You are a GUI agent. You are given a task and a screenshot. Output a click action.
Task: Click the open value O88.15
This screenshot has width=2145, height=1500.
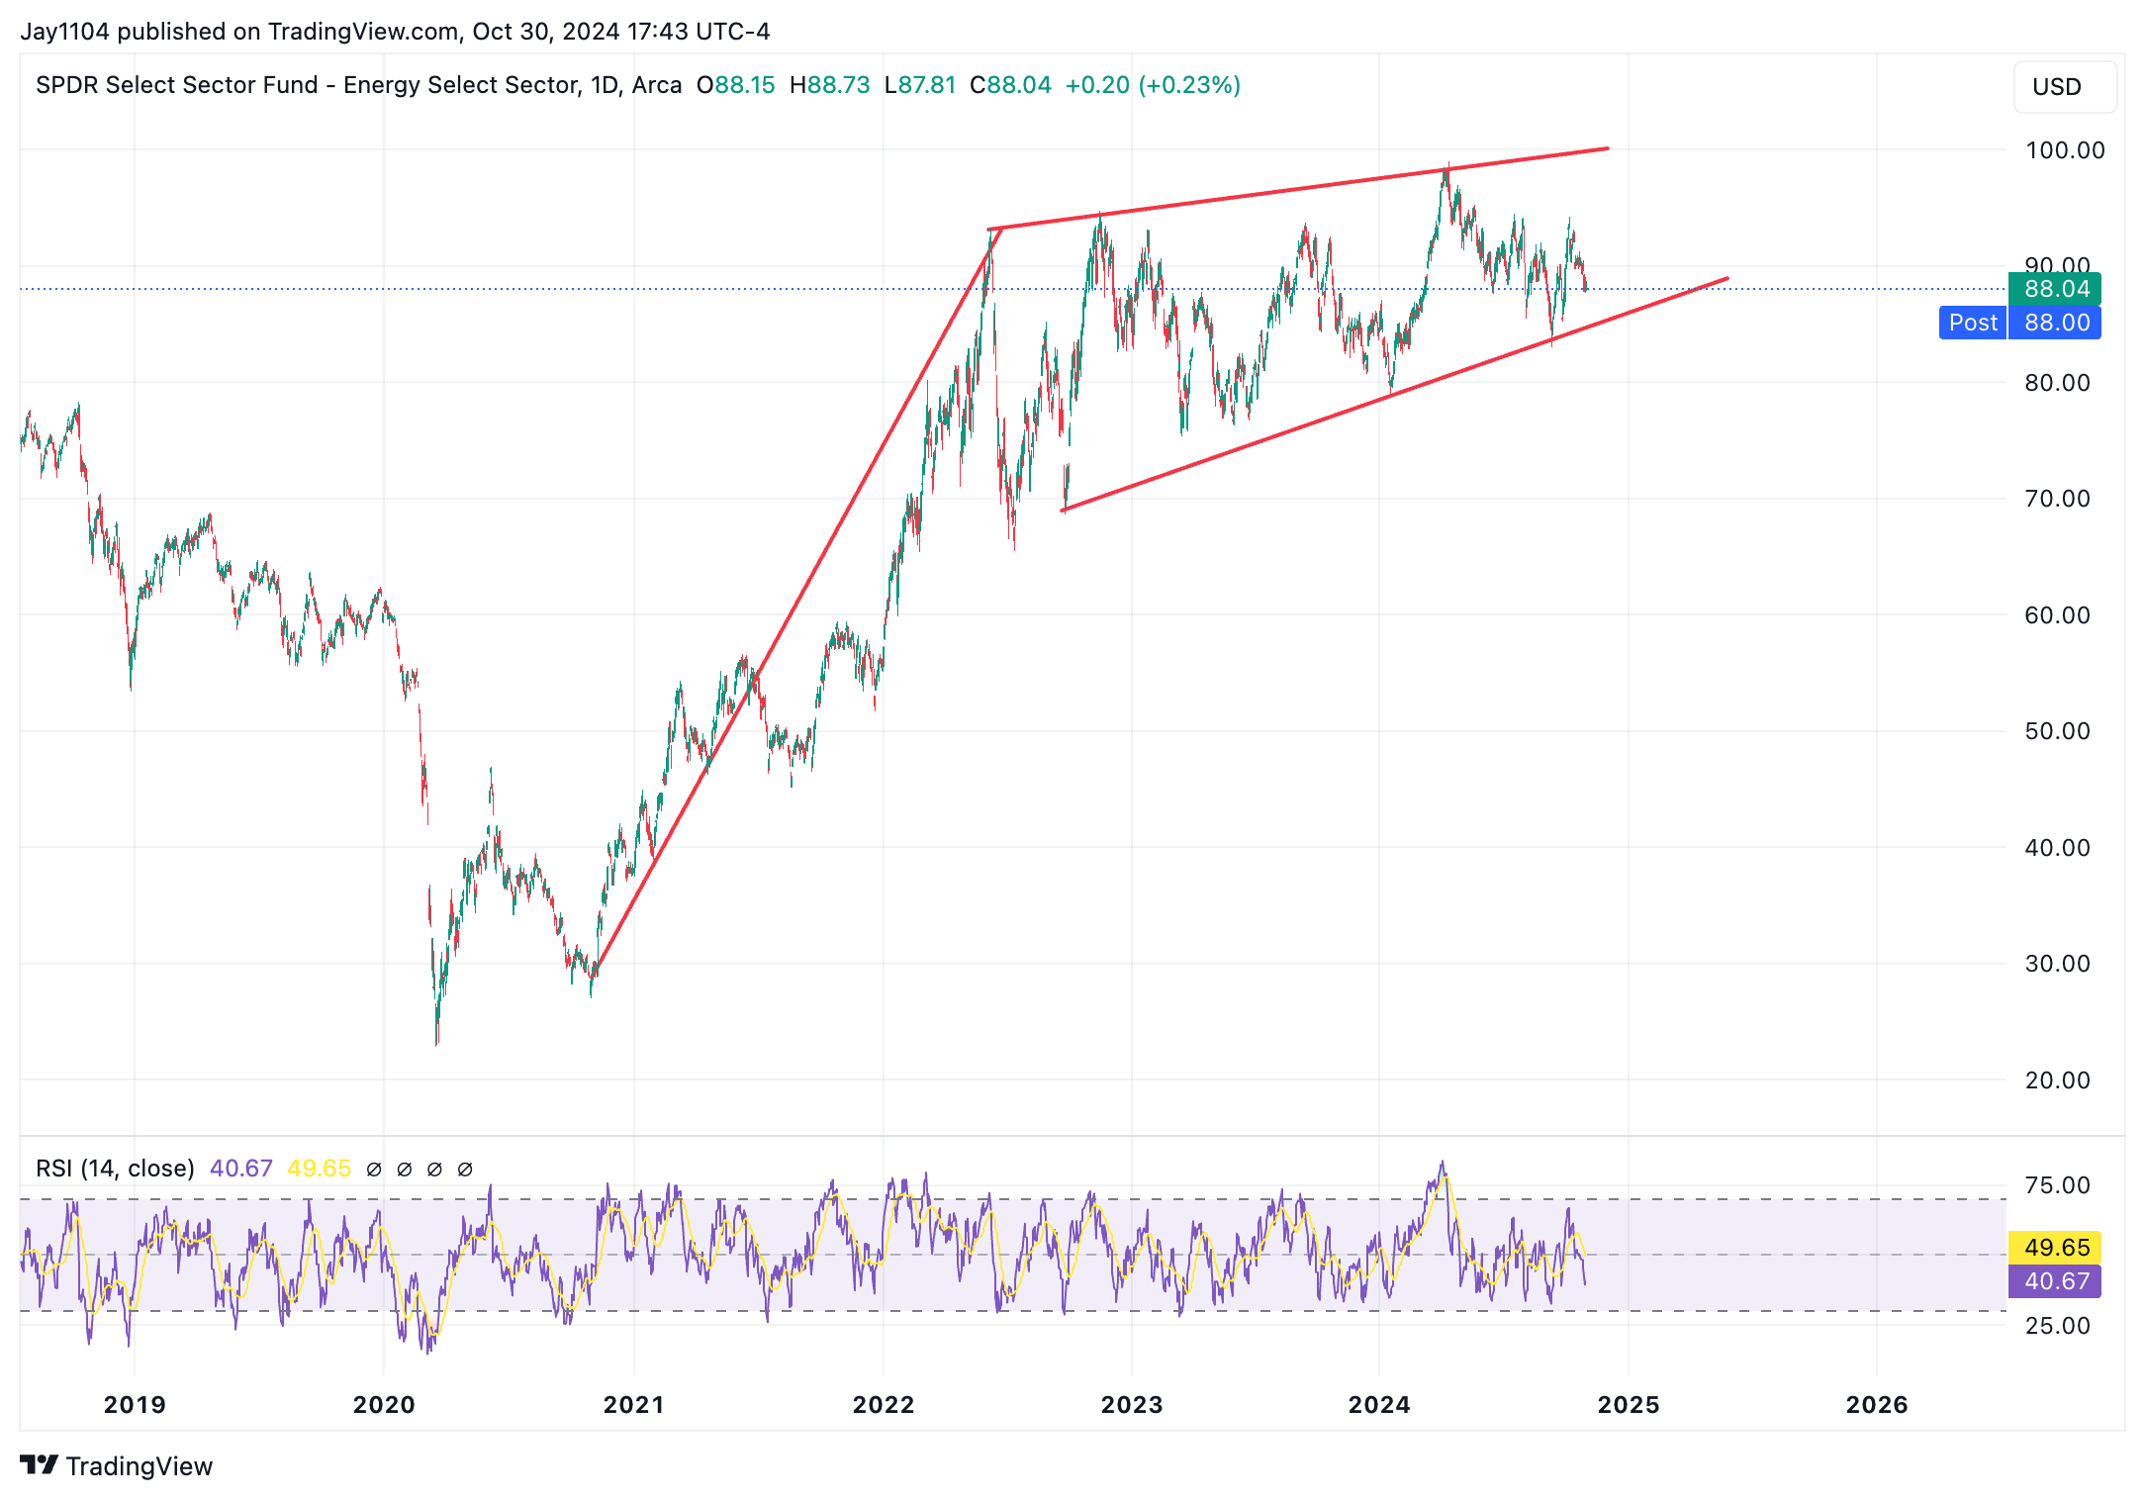[x=736, y=85]
